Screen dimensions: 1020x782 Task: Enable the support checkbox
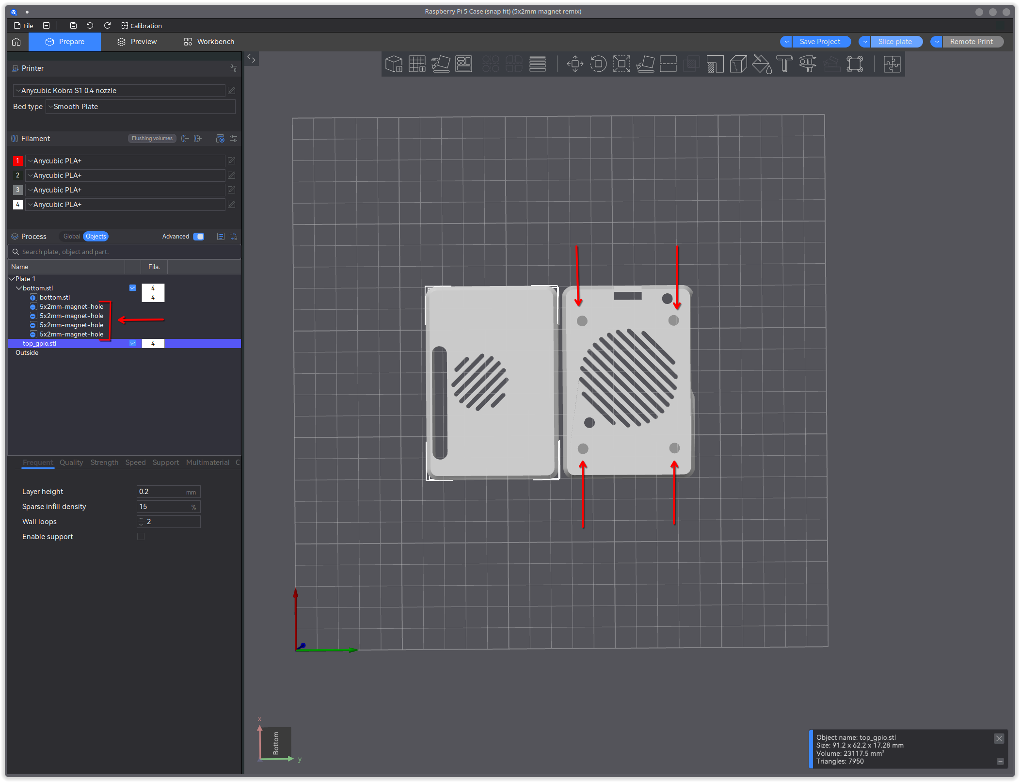point(141,537)
